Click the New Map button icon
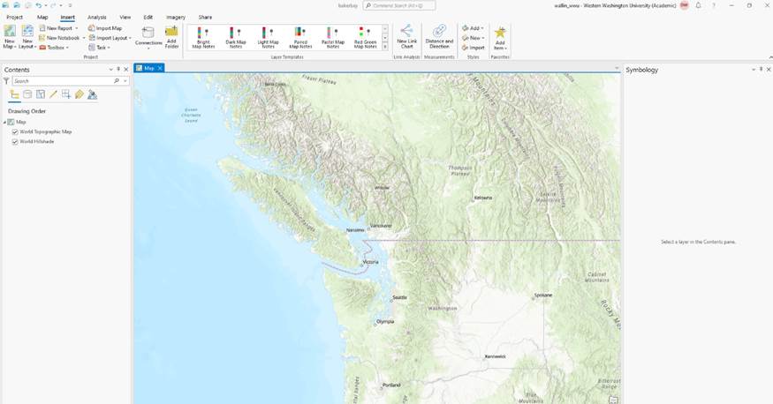Screen dimensions: 773x404 tap(10, 32)
